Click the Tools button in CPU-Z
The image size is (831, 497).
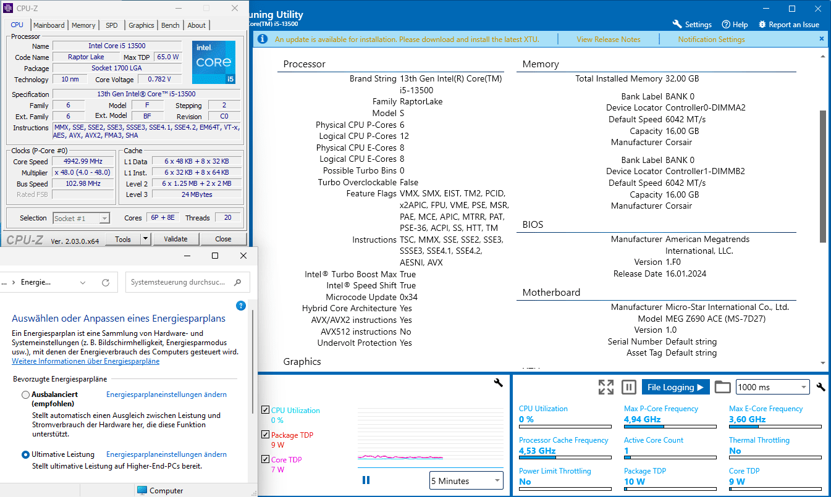tap(123, 239)
